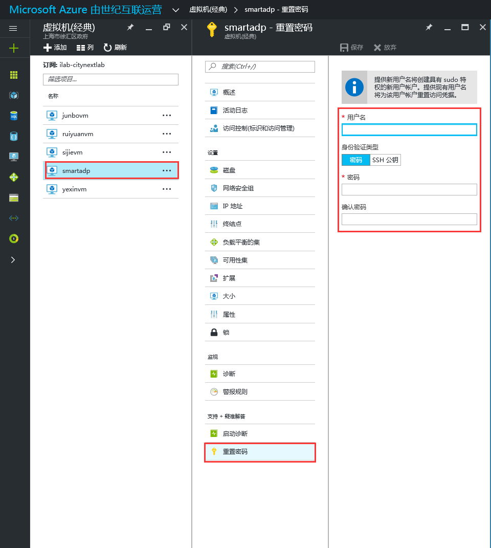Open the hamburger menu in left sidebar
The height and width of the screenshot is (548, 491).
point(13,29)
